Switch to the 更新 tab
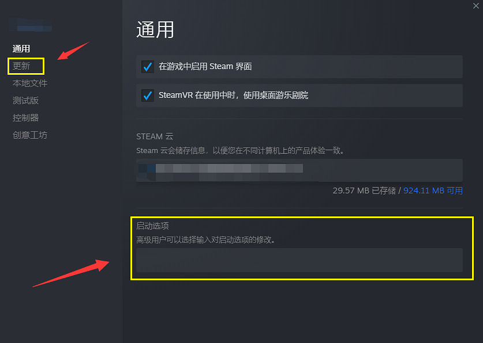Image resolution: width=483 pixels, height=343 pixels. coord(21,66)
